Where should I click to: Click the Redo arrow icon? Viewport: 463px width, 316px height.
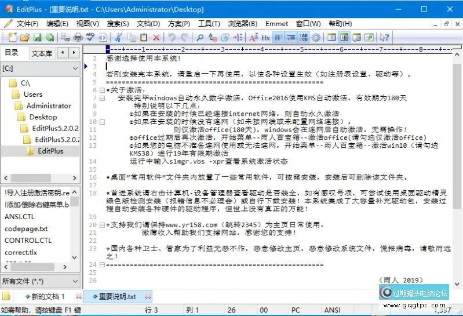pos(184,38)
